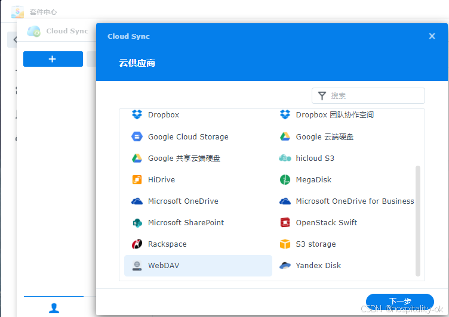This screenshot has height=317, width=449.
Task: Select Microsoft SharePoint icon
Action: coord(137,222)
